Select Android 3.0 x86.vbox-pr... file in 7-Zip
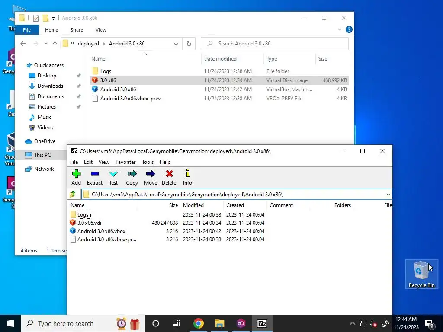The width and height of the screenshot is (443, 332). point(106,239)
